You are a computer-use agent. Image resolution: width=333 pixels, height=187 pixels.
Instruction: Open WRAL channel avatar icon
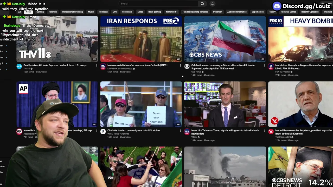(x=187, y=132)
